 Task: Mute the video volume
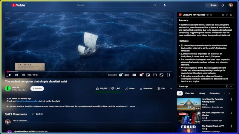tap(23, 75)
